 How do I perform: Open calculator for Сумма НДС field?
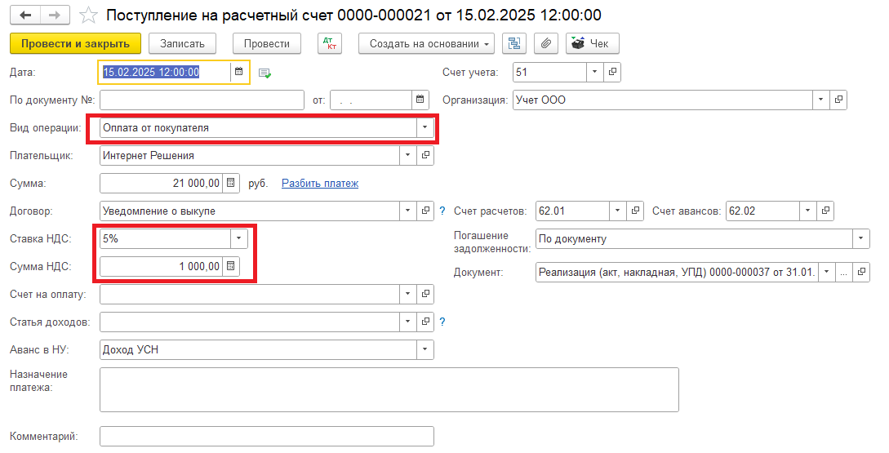[231, 266]
